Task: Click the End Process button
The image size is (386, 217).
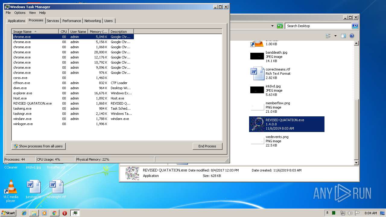Action: coord(207,146)
